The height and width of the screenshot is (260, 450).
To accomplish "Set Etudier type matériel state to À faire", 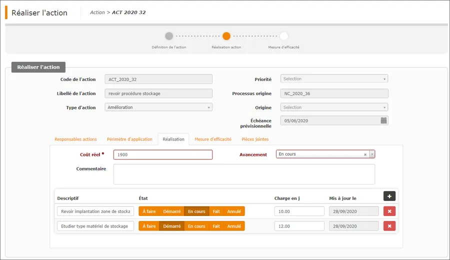I will [149, 226].
